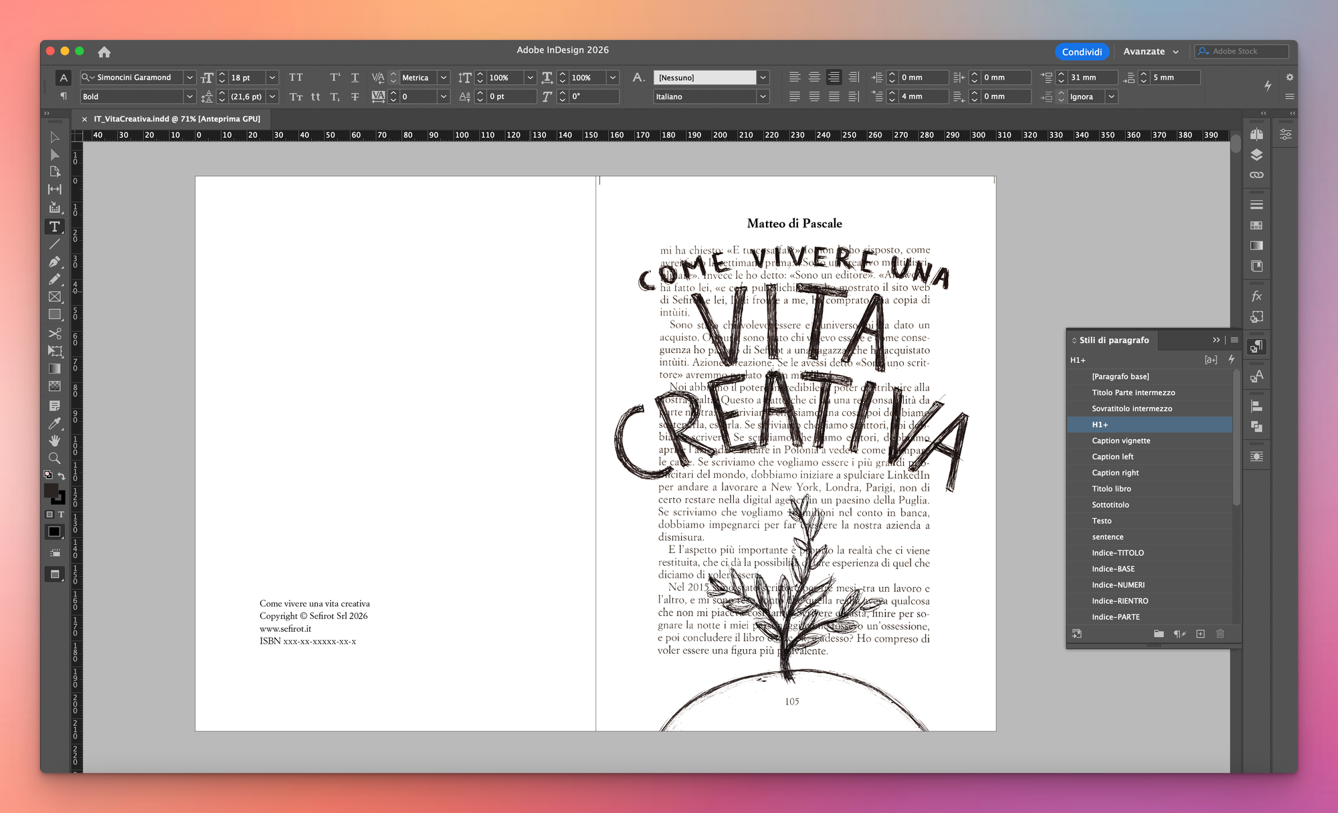This screenshot has height=813, width=1338.
Task: Toggle All Caps formatting
Action: 296,78
